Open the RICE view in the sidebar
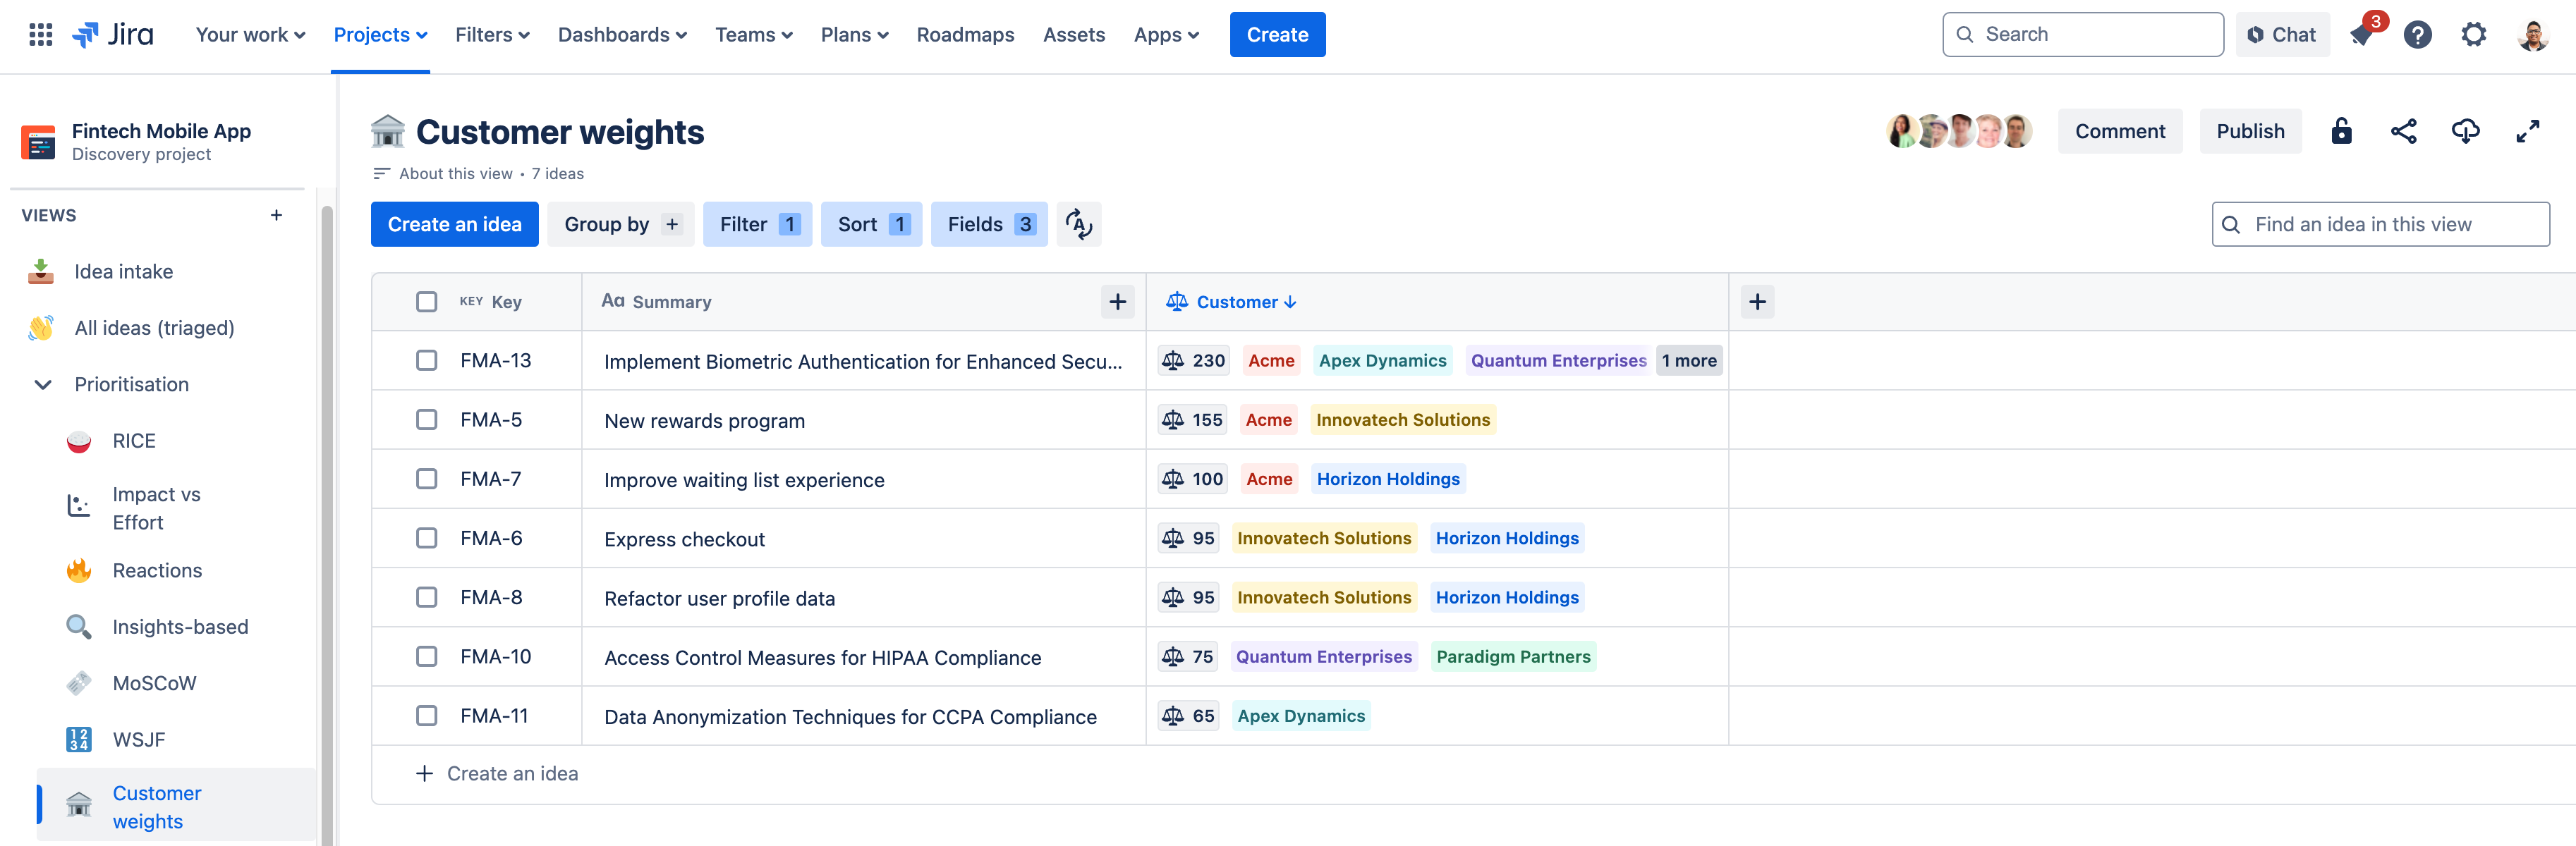The width and height of the screenshot is (2576, 846). pos(134,441)
